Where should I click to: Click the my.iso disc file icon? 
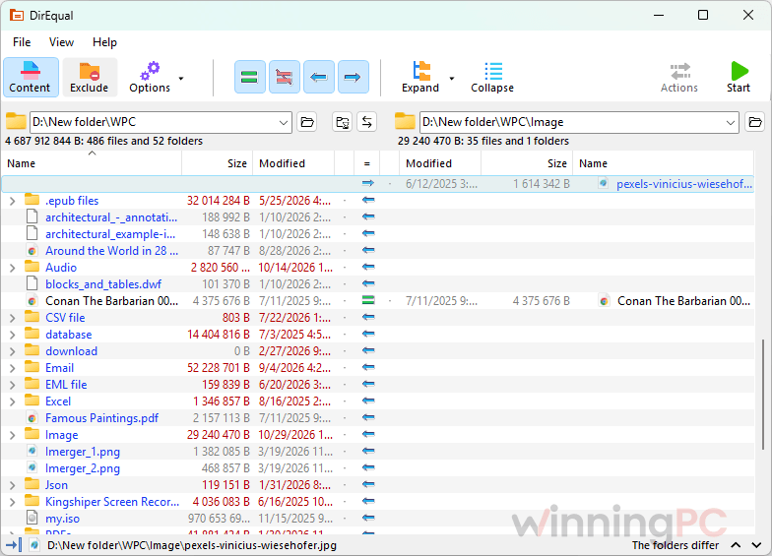[x=32, y=518]
